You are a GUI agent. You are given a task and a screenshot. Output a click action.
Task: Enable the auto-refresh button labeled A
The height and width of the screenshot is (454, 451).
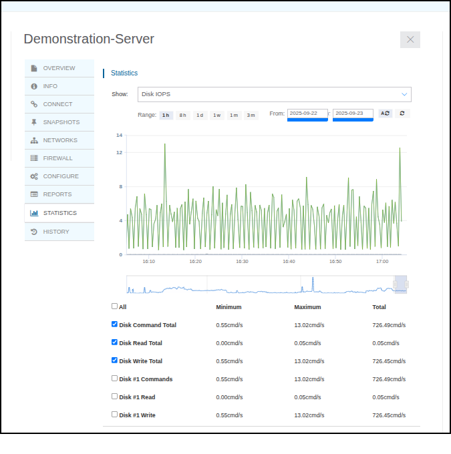click(386, 113)
